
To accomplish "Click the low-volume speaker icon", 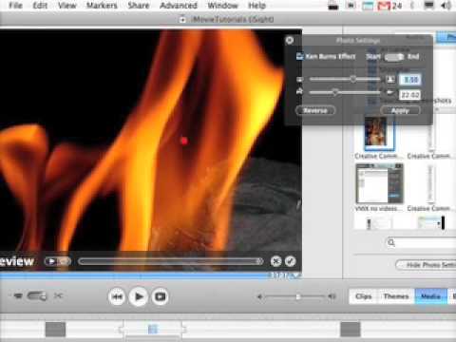I will (259, 296).
